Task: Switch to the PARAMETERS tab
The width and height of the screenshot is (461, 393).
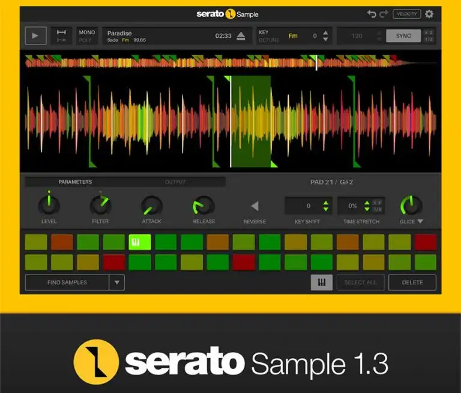Action: click(75, 182)
